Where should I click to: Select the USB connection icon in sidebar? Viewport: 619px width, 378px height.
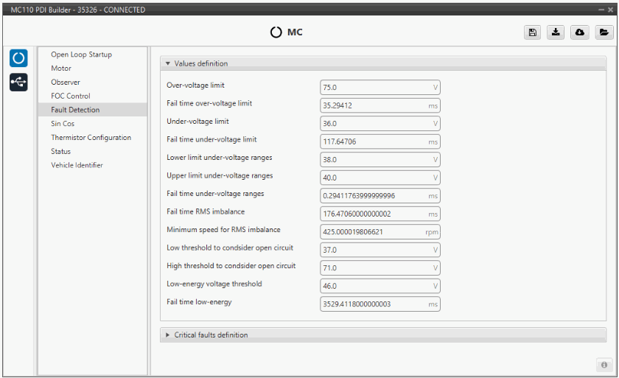[x=19, y=82]
